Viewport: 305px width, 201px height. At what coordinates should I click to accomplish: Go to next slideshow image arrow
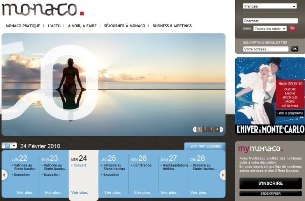point(221,129)
